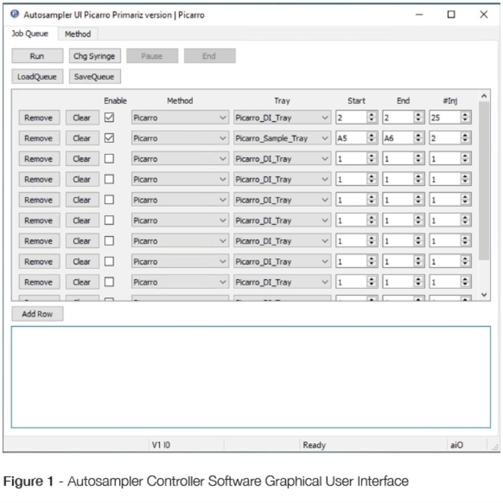503x503 pixels.
Task: Click the End field showing A6
Action: (x=398, y=138)
